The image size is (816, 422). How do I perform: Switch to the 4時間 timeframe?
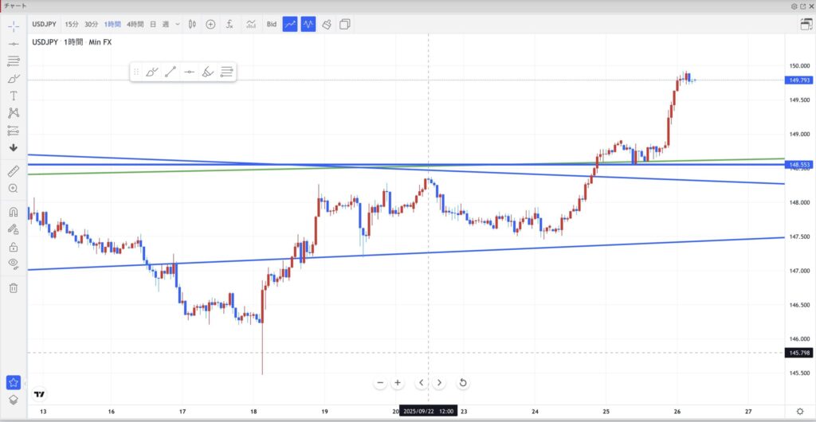136,25
